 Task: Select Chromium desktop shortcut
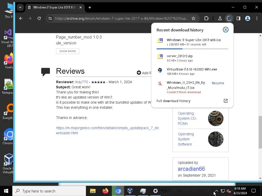[x=8, y=137]
